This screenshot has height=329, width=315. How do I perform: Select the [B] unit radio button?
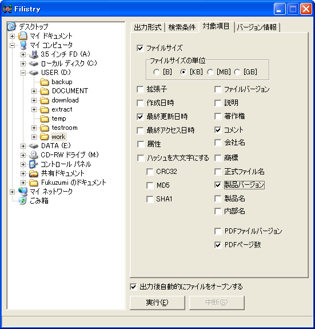tap(156, 72)
